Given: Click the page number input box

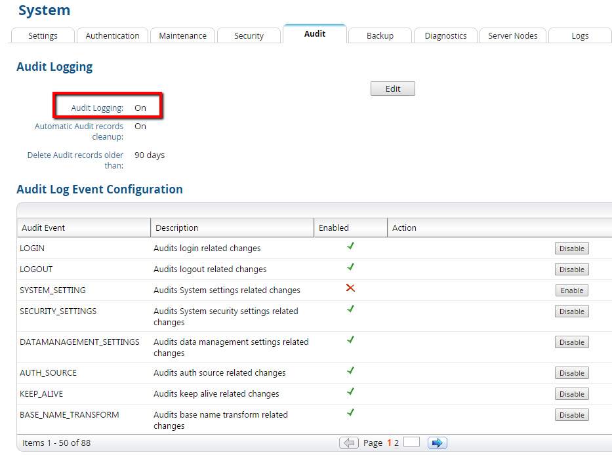Looking at the screenshot, I should 411,443.
